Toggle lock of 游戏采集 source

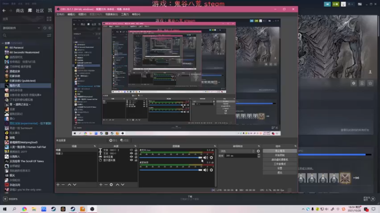click(x=136, y=157)
